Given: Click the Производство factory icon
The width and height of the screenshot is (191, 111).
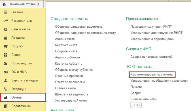Looking at the screenshot, I should (x=6, y=63).
